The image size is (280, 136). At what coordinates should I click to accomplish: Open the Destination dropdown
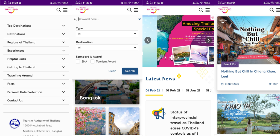[107, 48]
